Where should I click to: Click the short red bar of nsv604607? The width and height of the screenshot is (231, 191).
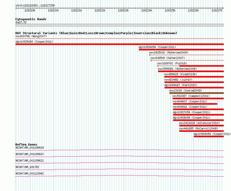click(195, 104)
